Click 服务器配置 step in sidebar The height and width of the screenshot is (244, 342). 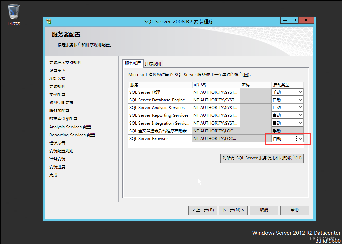click(x=59, y=111)
